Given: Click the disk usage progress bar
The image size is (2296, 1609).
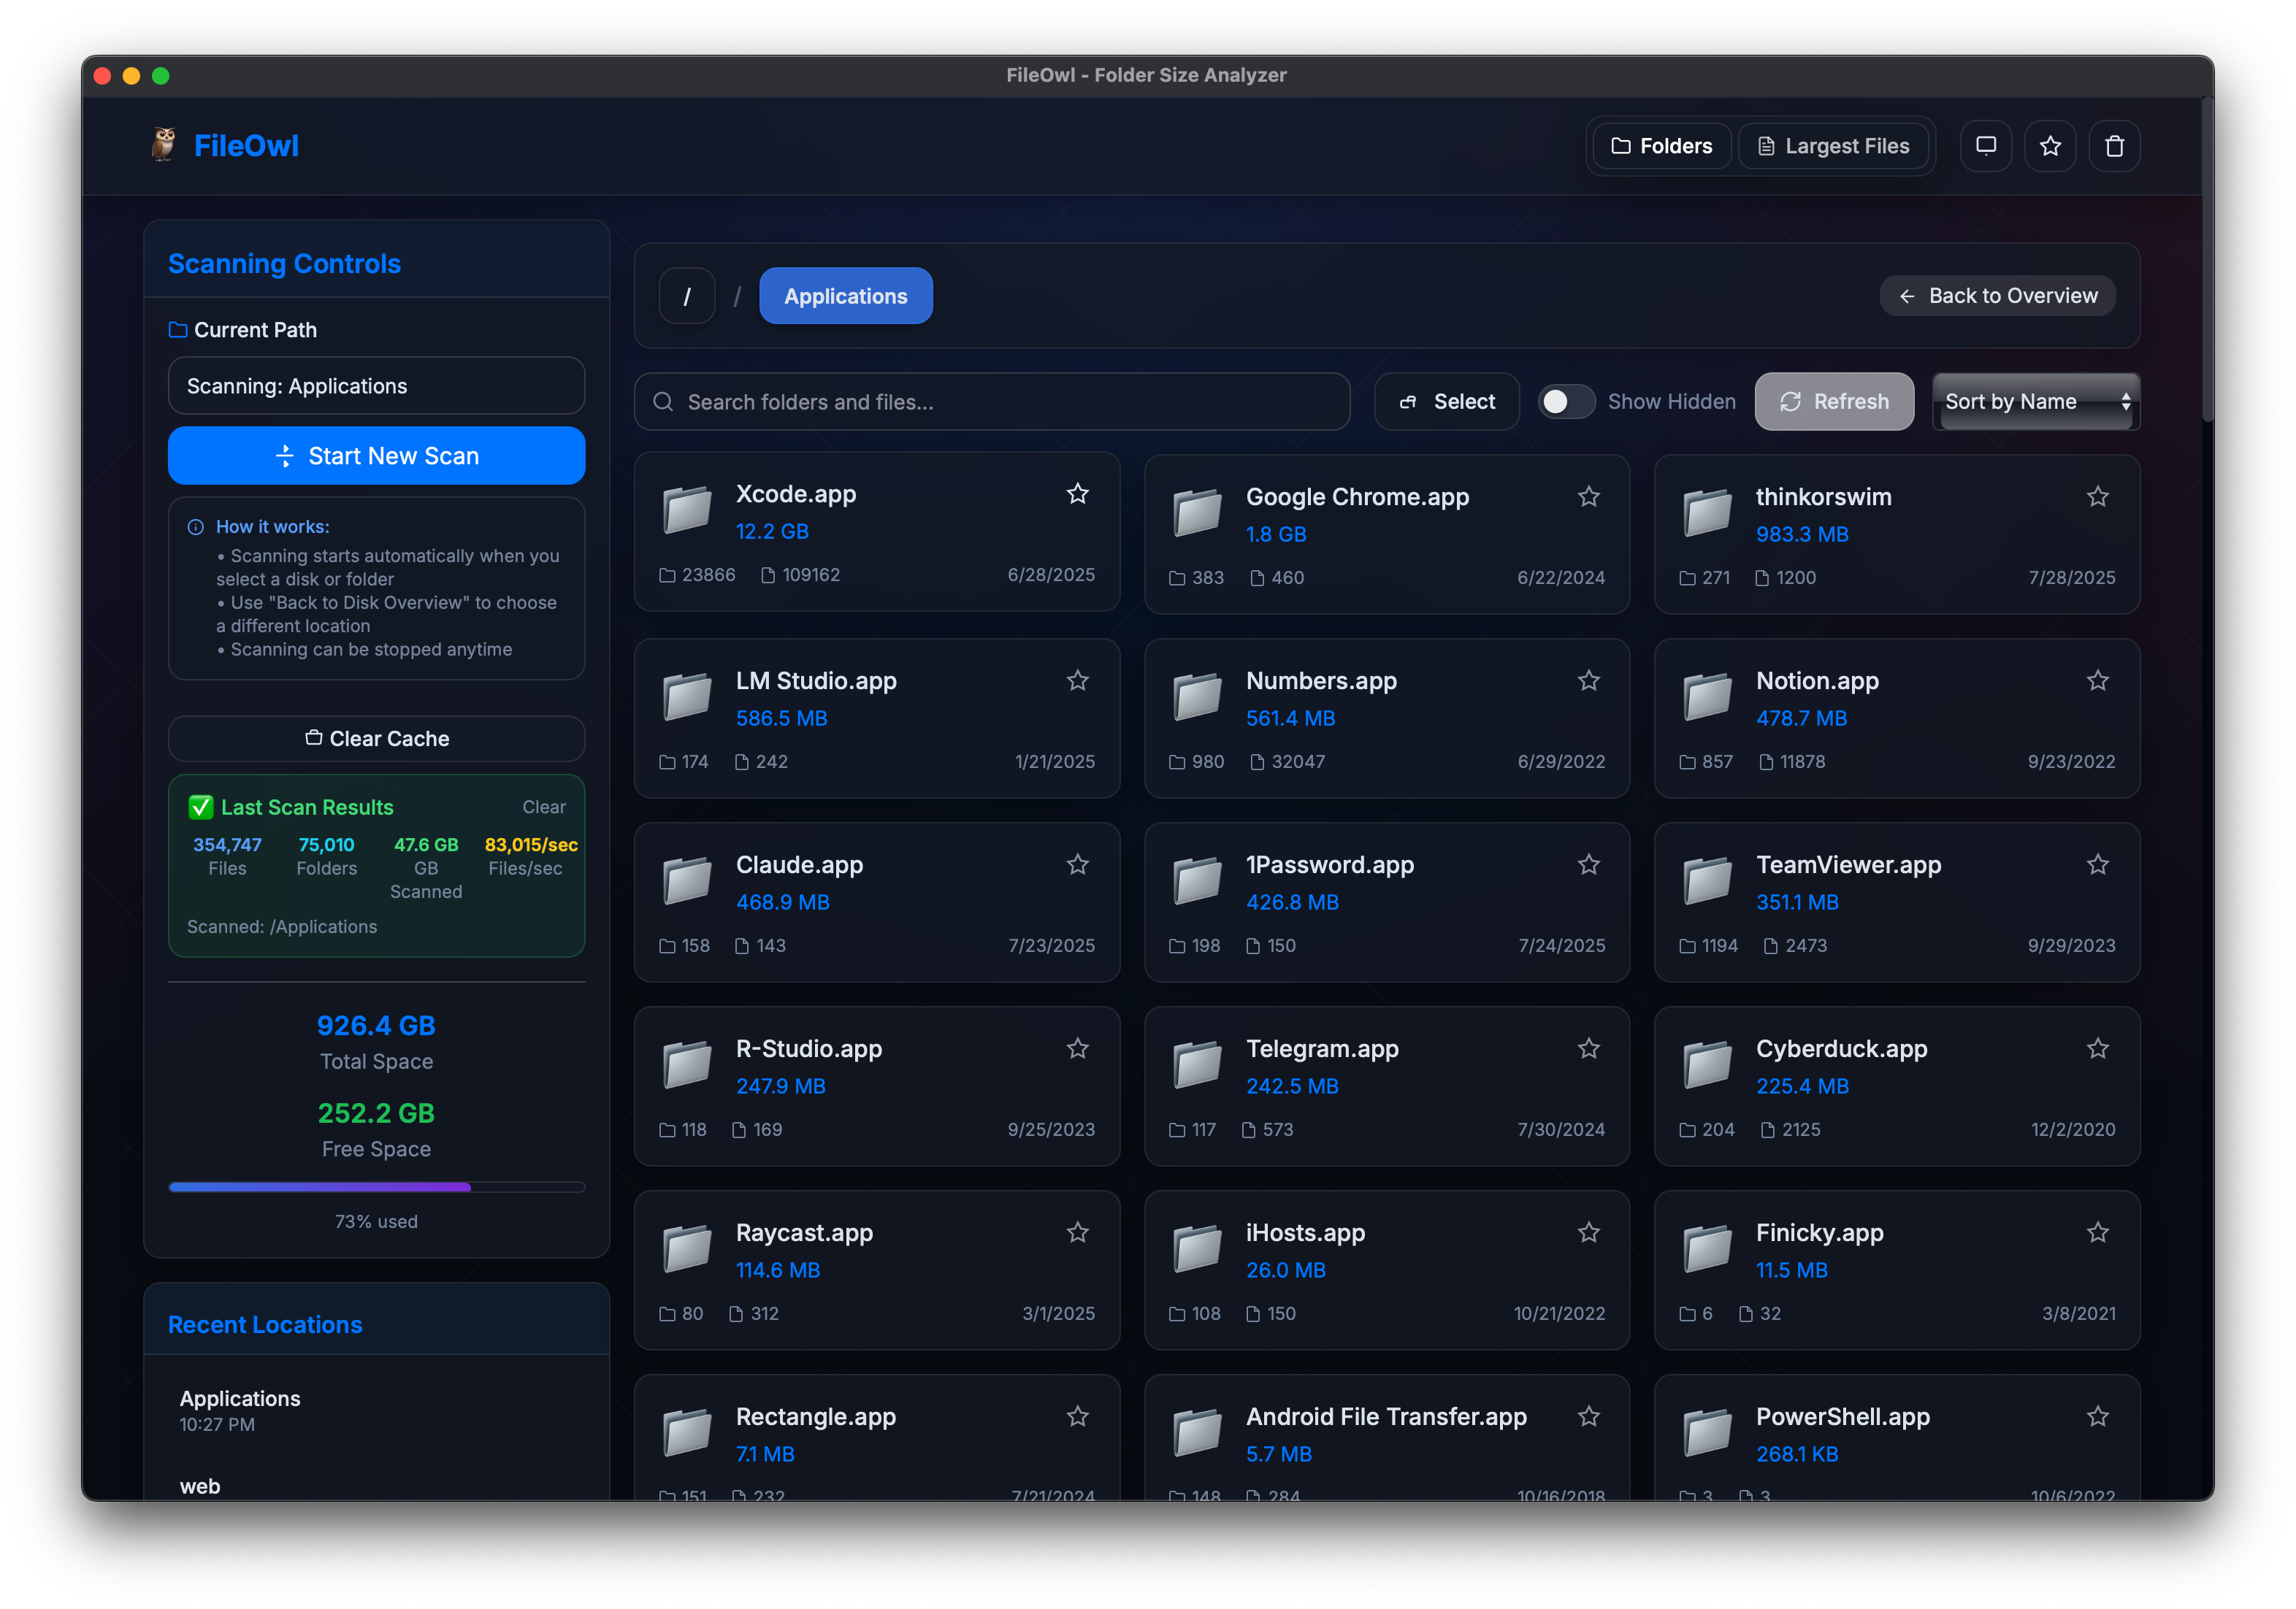Looking at the screenshot, I should pos(376,1186).
